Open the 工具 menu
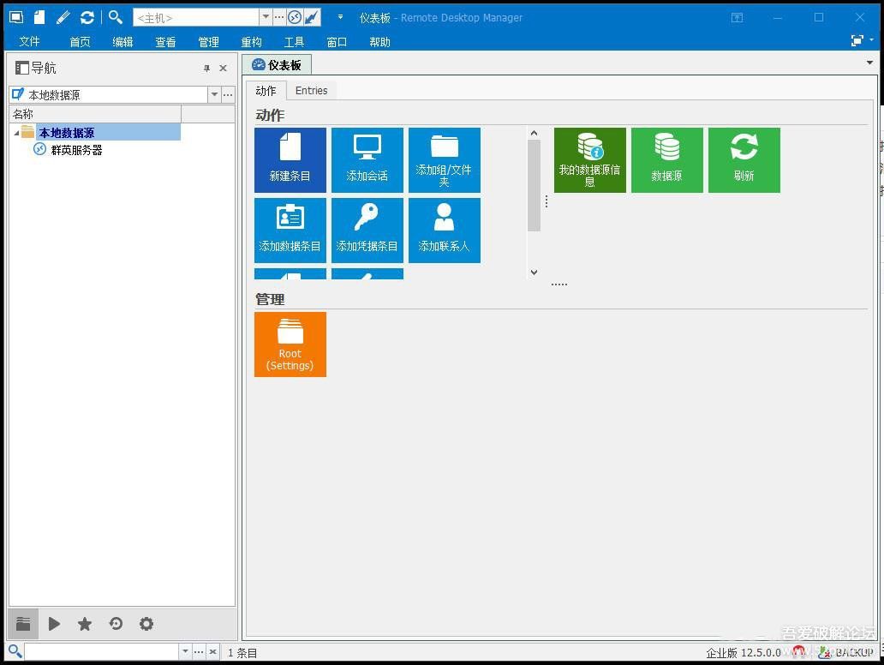This screenshot has height=665, width=884. [x=294, y=42]
